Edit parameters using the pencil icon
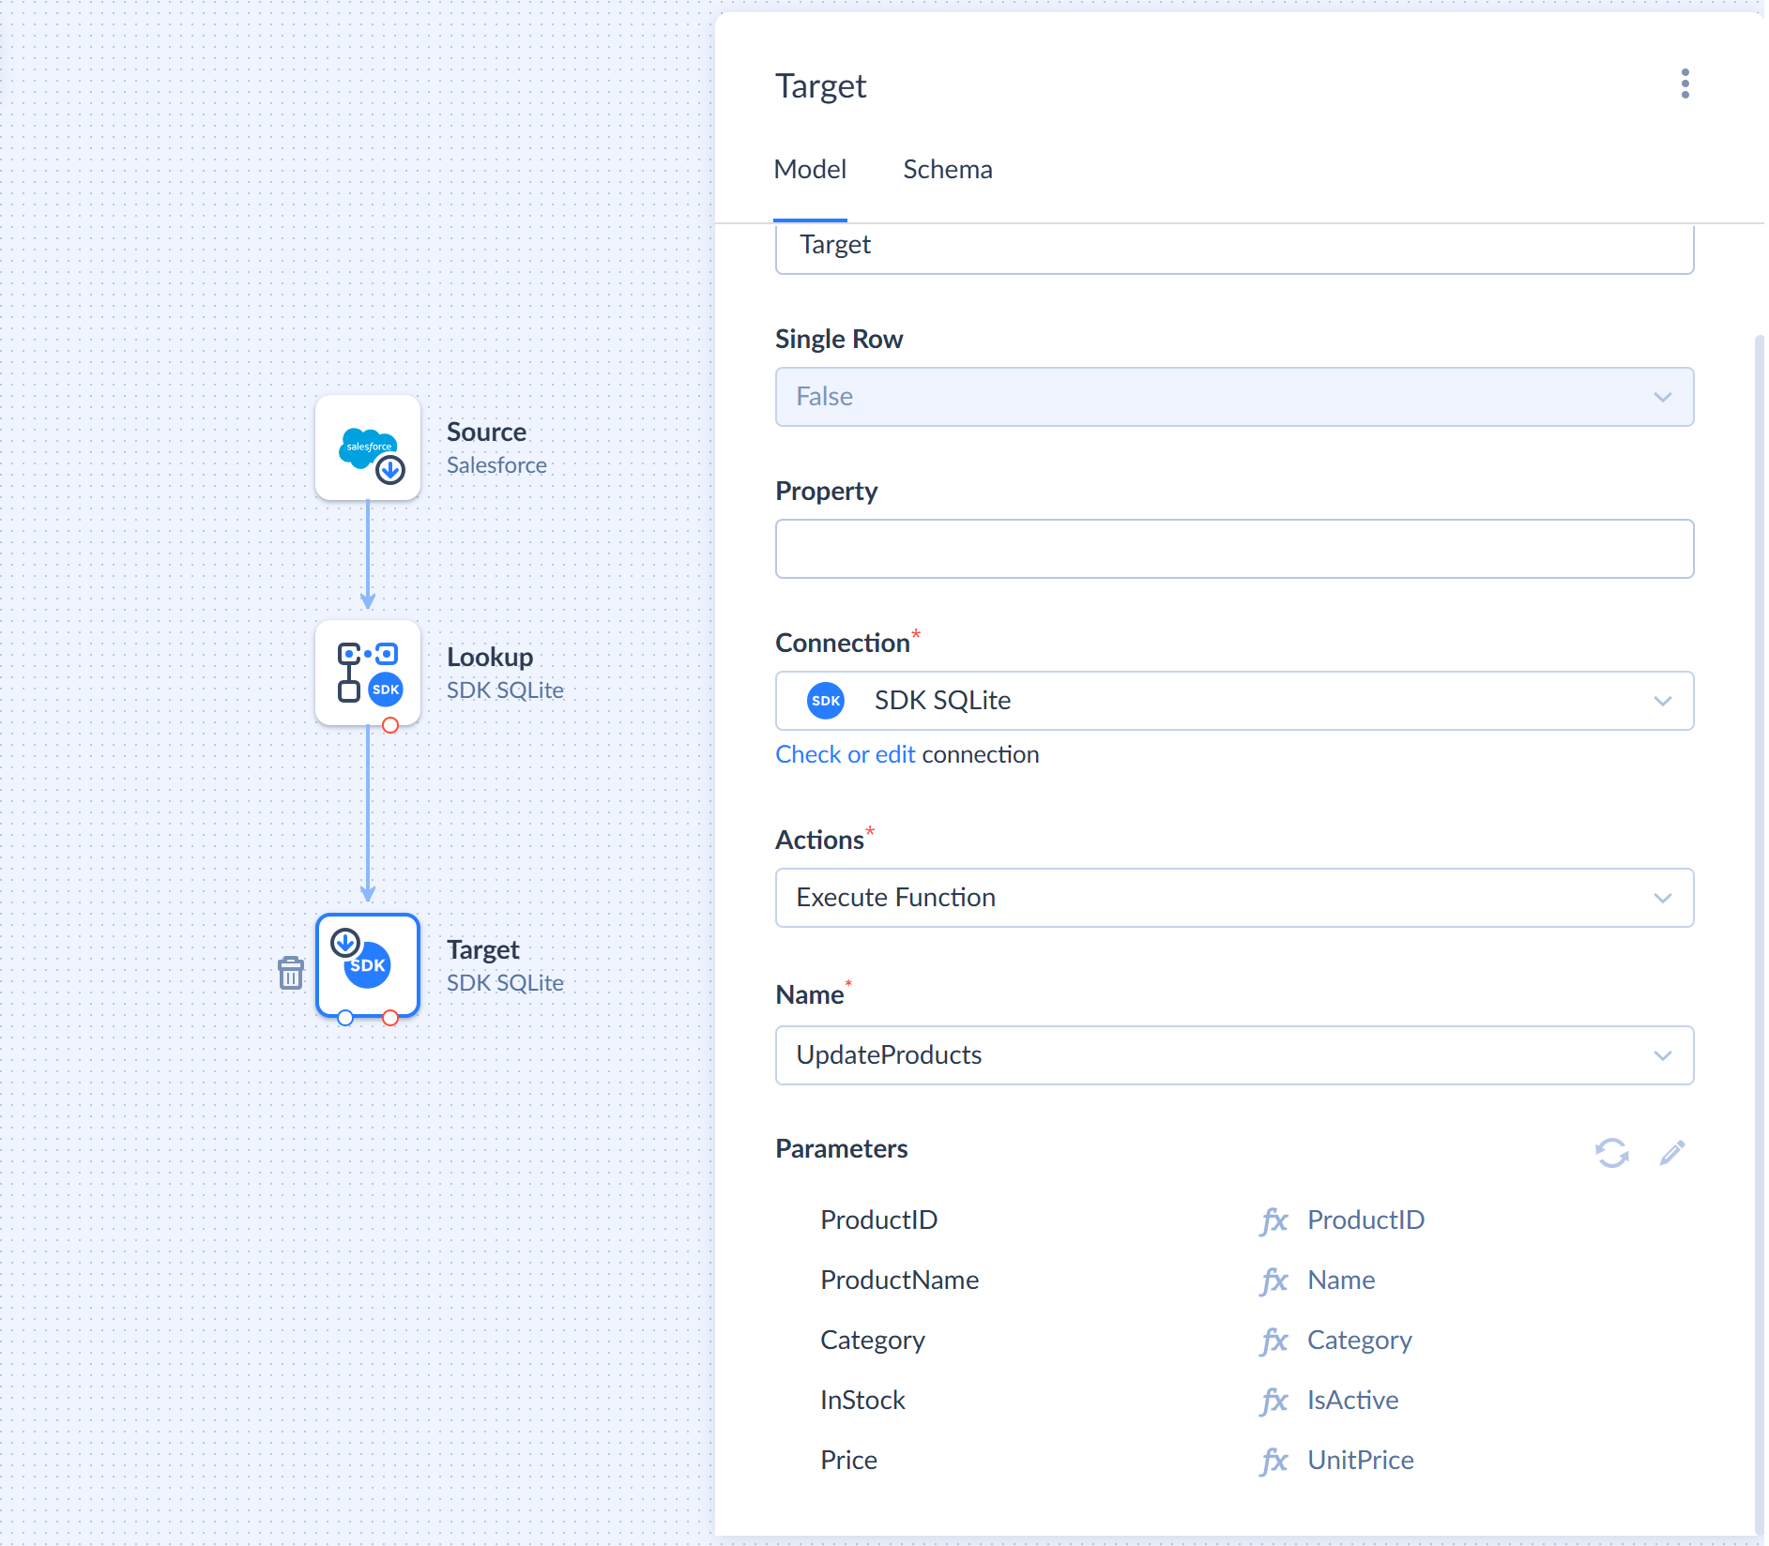 [1672, 1152]
